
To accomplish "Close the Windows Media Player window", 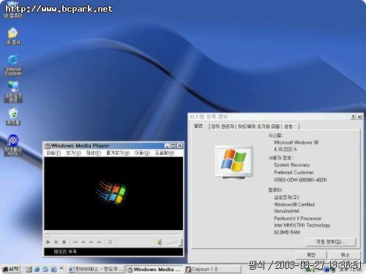I will coord(179,145).
